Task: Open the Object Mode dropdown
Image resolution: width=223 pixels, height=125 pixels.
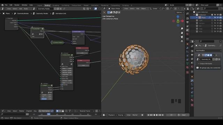Action: [115, 9]
